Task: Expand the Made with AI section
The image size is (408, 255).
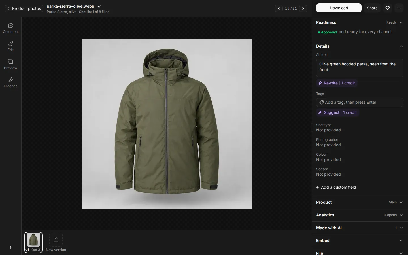Action: (360, 228)
